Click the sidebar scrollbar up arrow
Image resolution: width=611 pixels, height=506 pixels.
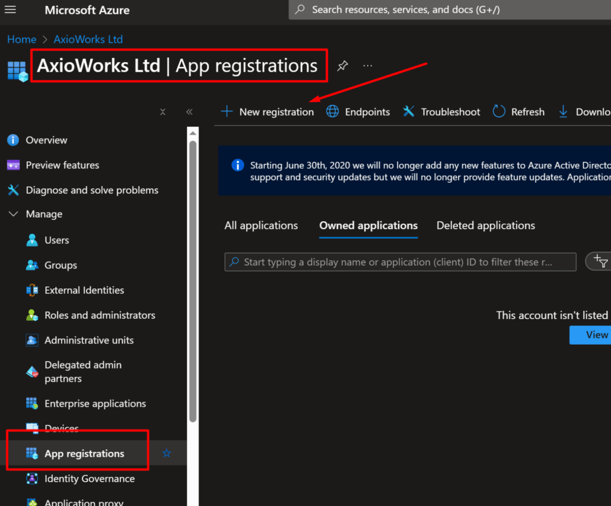[x=193, y=133]
